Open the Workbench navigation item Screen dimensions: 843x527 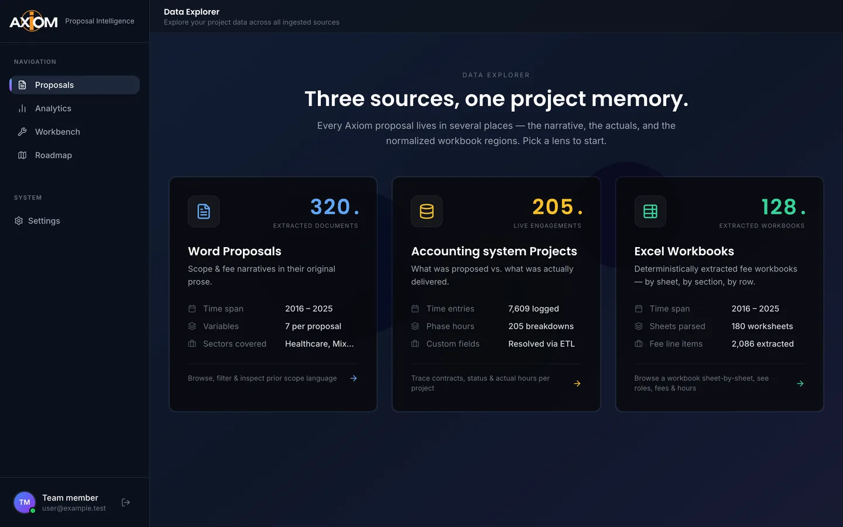pos(74,132)
